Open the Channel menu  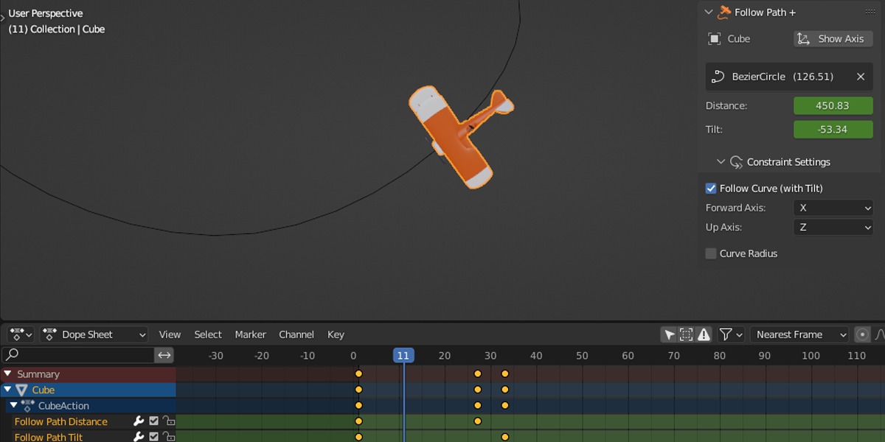click(296, 334)
